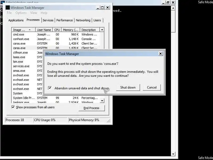
Task: Select the services.exe process row
Action: pyautogui.click(x=27, y=66)
